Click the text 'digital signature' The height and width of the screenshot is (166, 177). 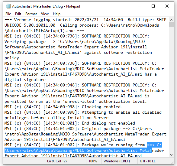coord(25,80)
